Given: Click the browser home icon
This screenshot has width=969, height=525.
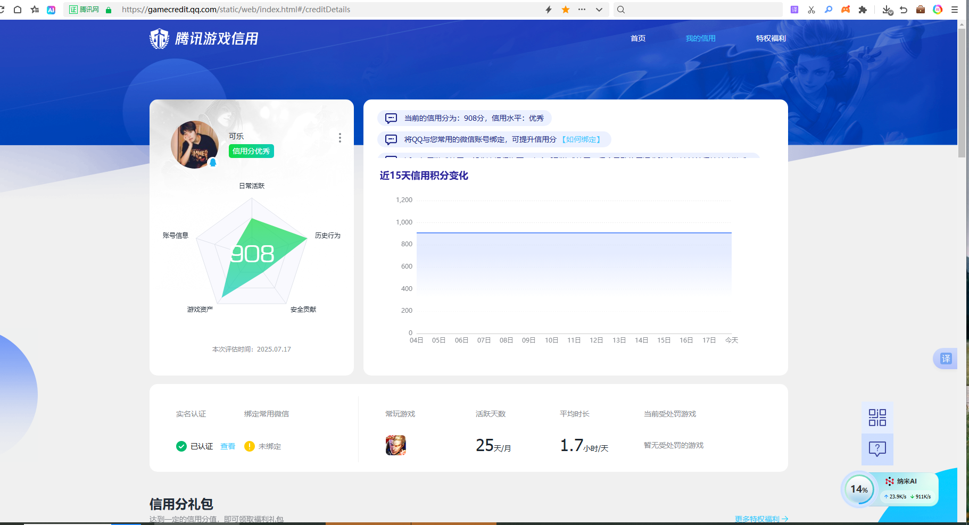Looking at the screenshot, I should [18, 10].
